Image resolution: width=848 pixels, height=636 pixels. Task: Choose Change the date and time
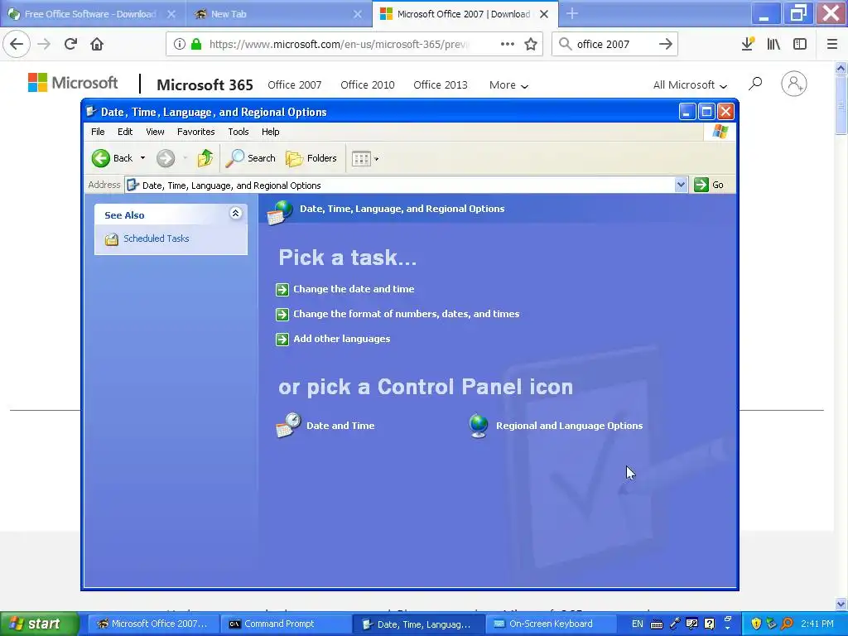(354, 289)
